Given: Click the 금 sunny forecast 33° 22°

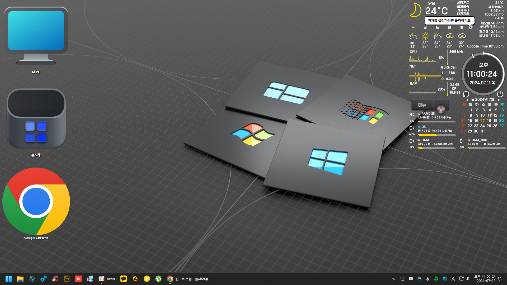Looking at the screenshot, I should click(425, 37).
